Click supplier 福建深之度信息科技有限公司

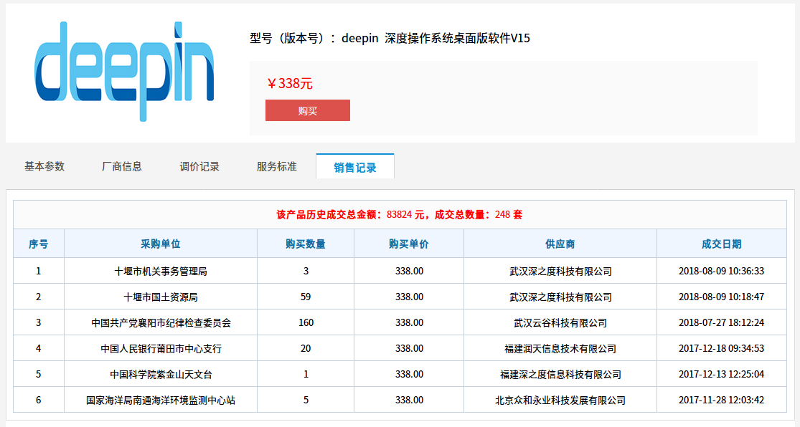(560, 375)
